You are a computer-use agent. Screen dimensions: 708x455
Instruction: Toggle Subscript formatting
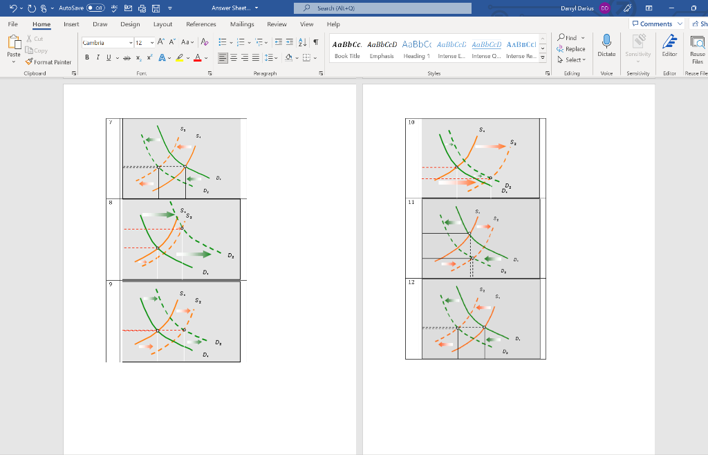[x=138, y=57]
